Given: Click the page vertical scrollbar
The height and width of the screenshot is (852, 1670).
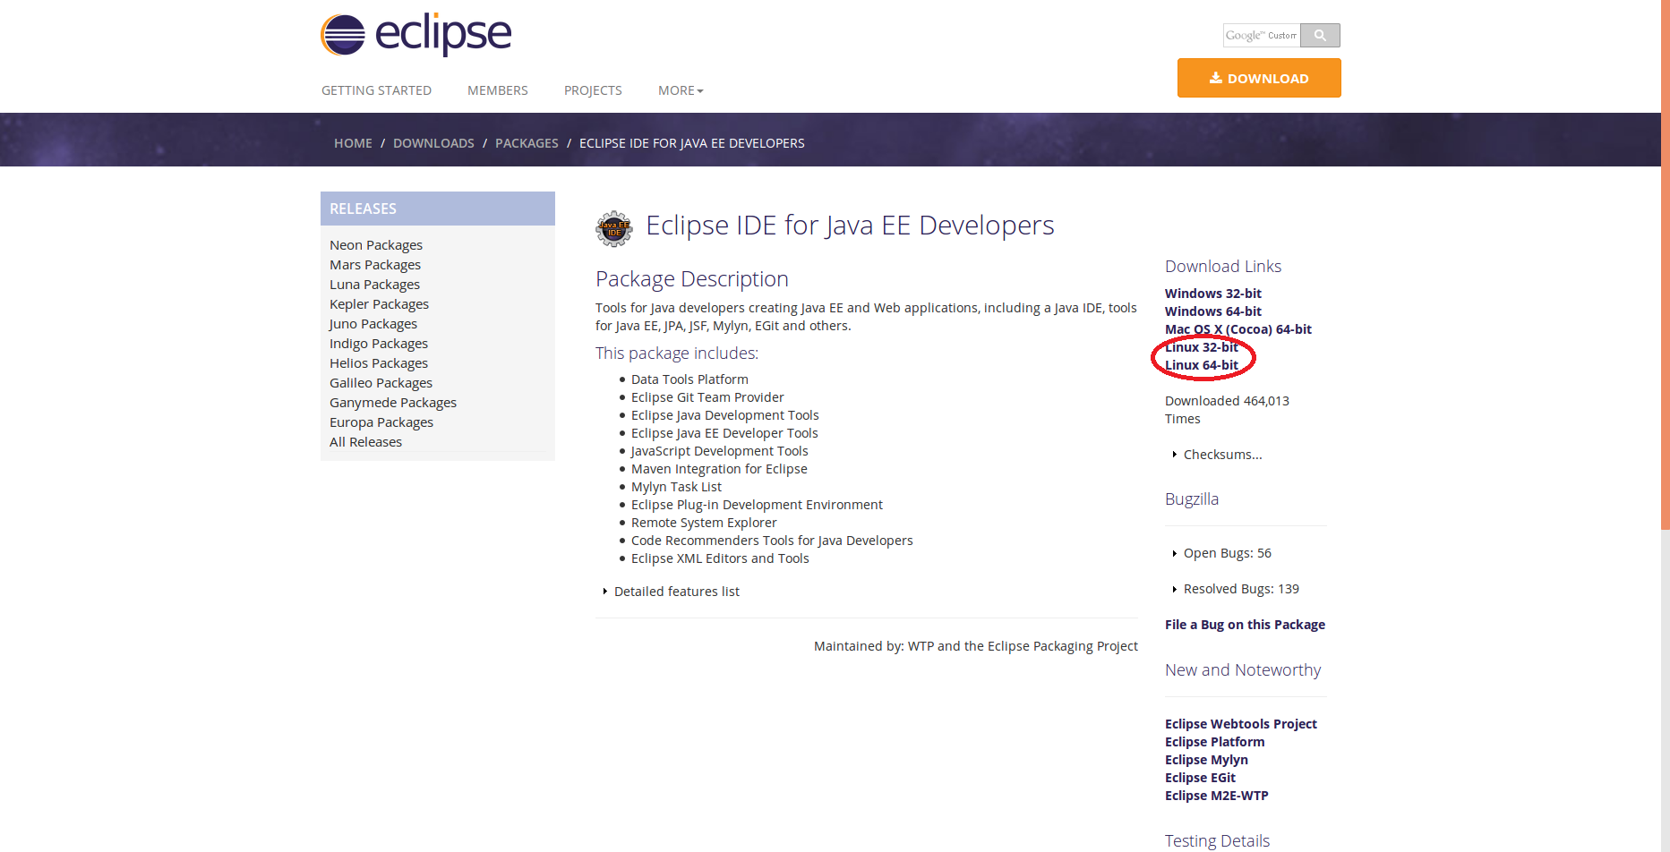Looking at the screenshot, I should pyautogui.click(x=1666, y=265).
